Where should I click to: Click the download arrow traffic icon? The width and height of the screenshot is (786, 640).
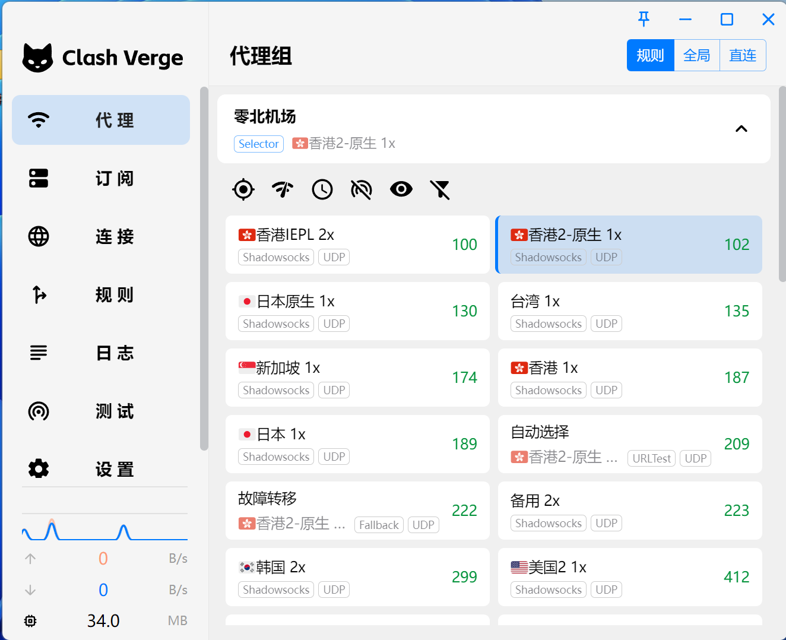(x=30, y=590)
